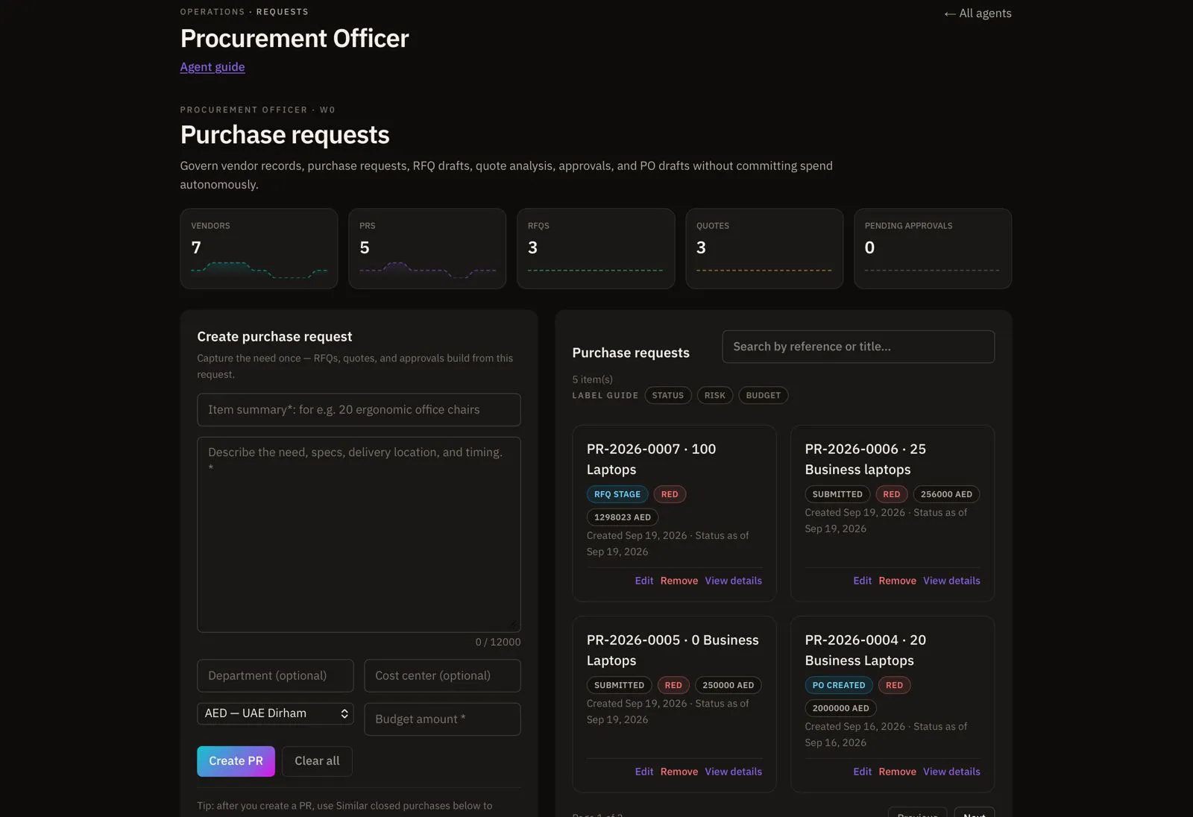Remove PR-2026-0005 0 Business Laptops
This screenshot has width=1193, height=817.
(679, 772)
